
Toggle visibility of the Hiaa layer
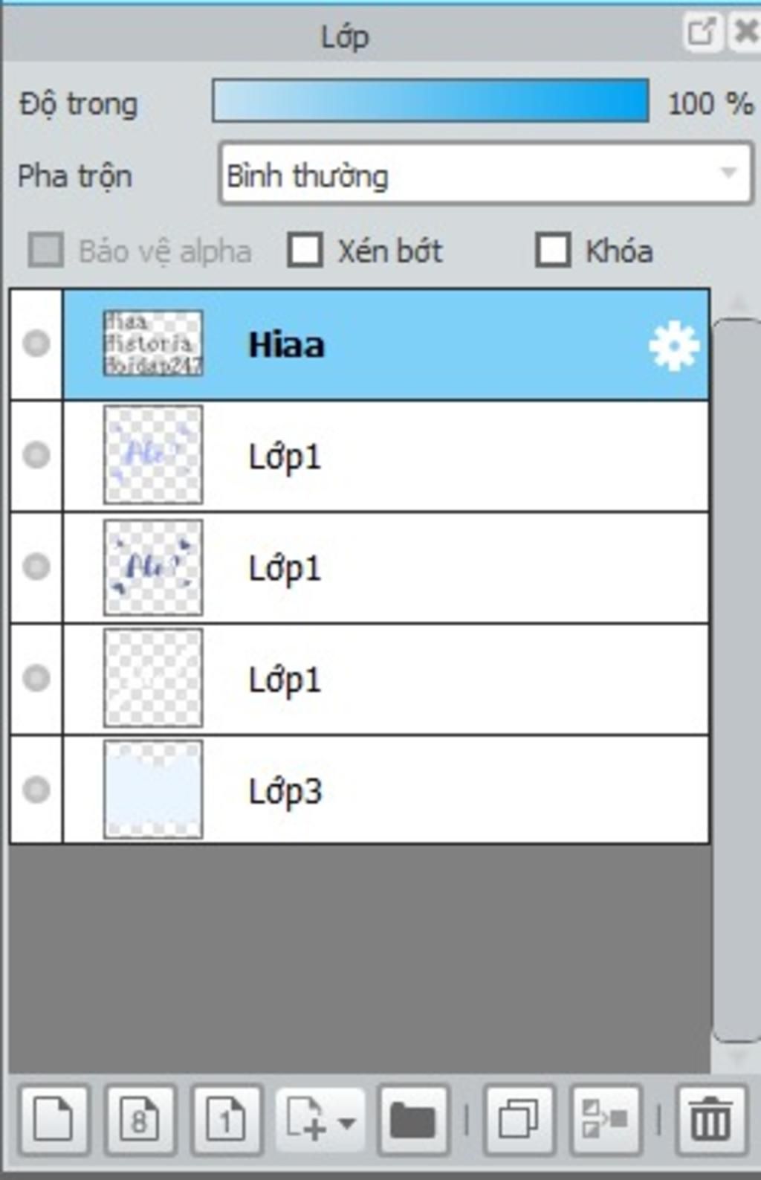click(x=36, y=344)
